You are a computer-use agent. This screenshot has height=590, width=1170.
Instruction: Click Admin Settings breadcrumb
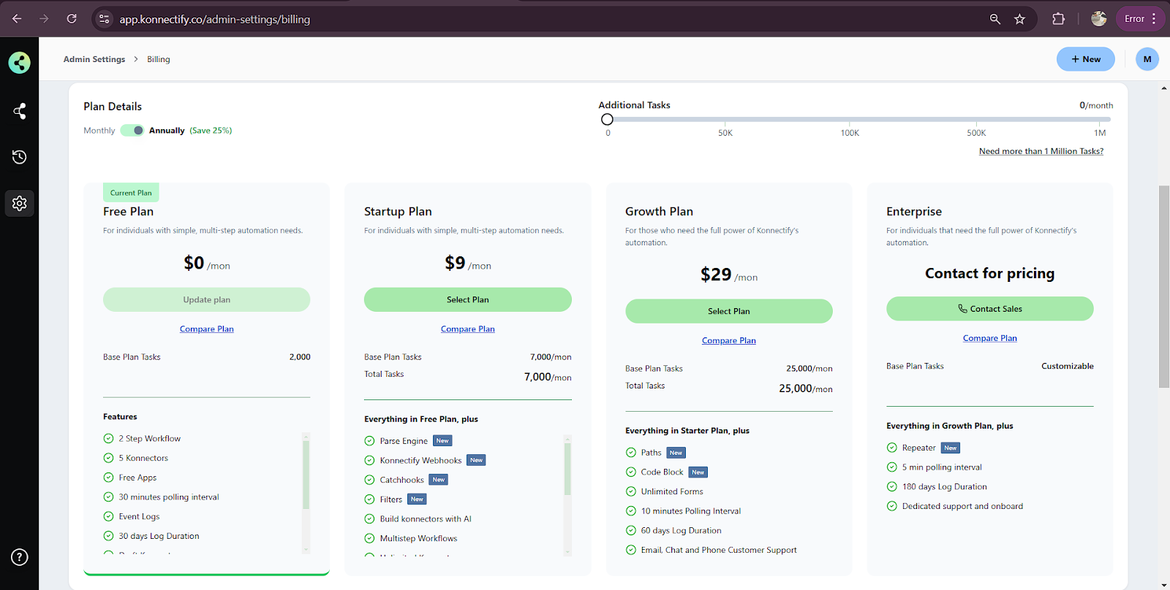point(94,59)
